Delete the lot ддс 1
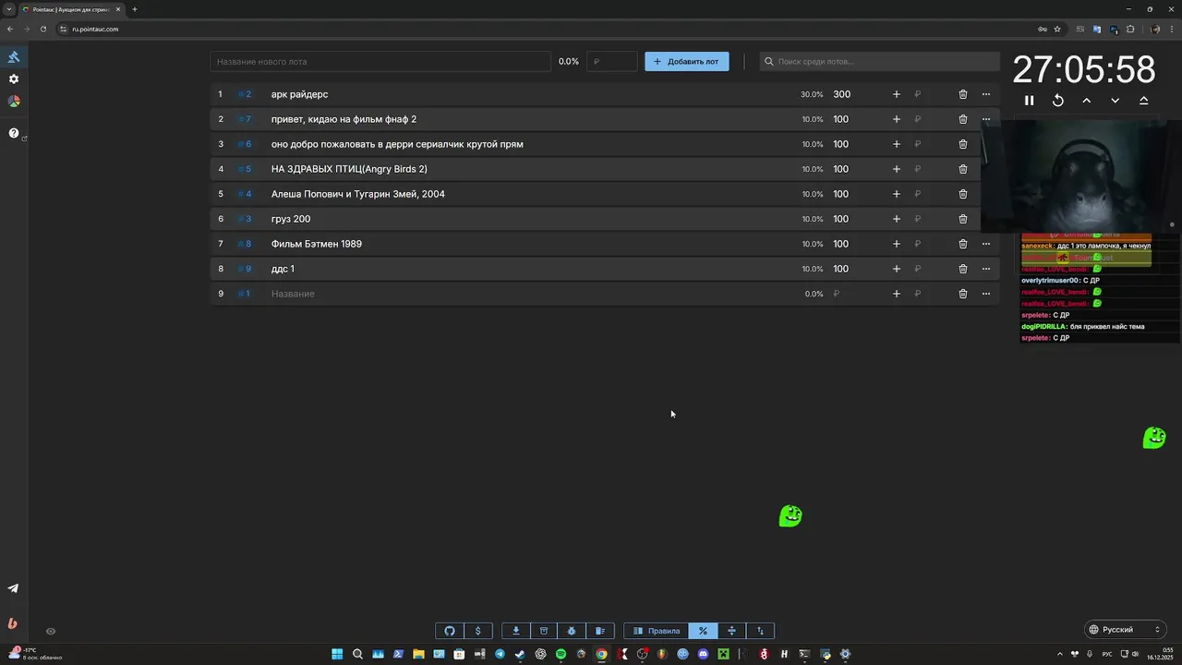This screenshot has width=1182, height=665. click(x=963, y=269)
